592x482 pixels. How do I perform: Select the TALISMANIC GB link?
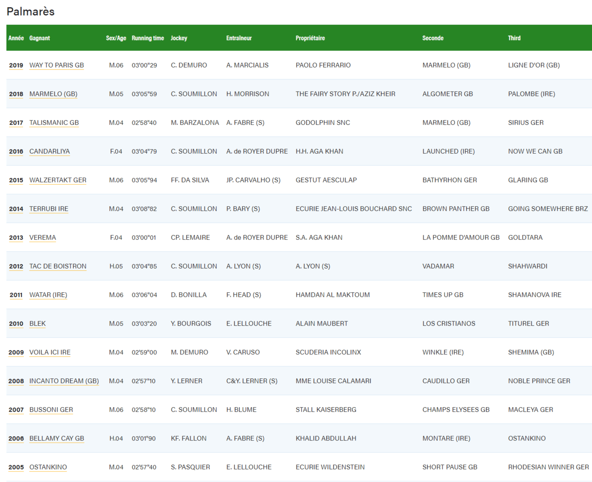54,122
